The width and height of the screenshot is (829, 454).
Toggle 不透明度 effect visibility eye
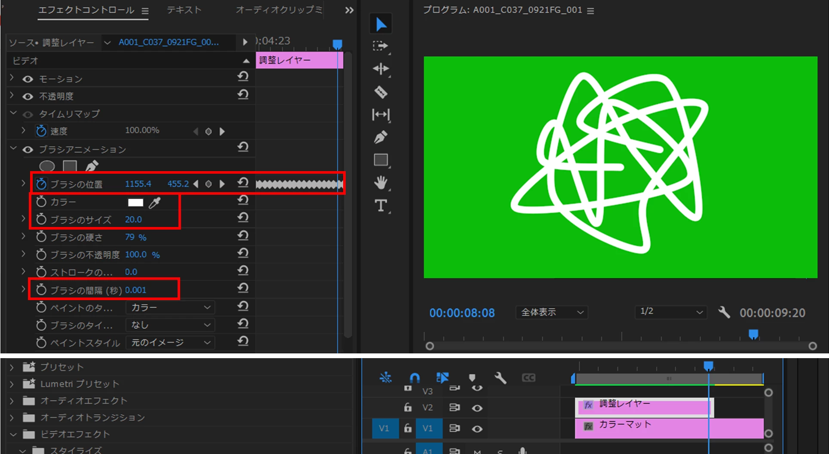(x=28, y=97)
